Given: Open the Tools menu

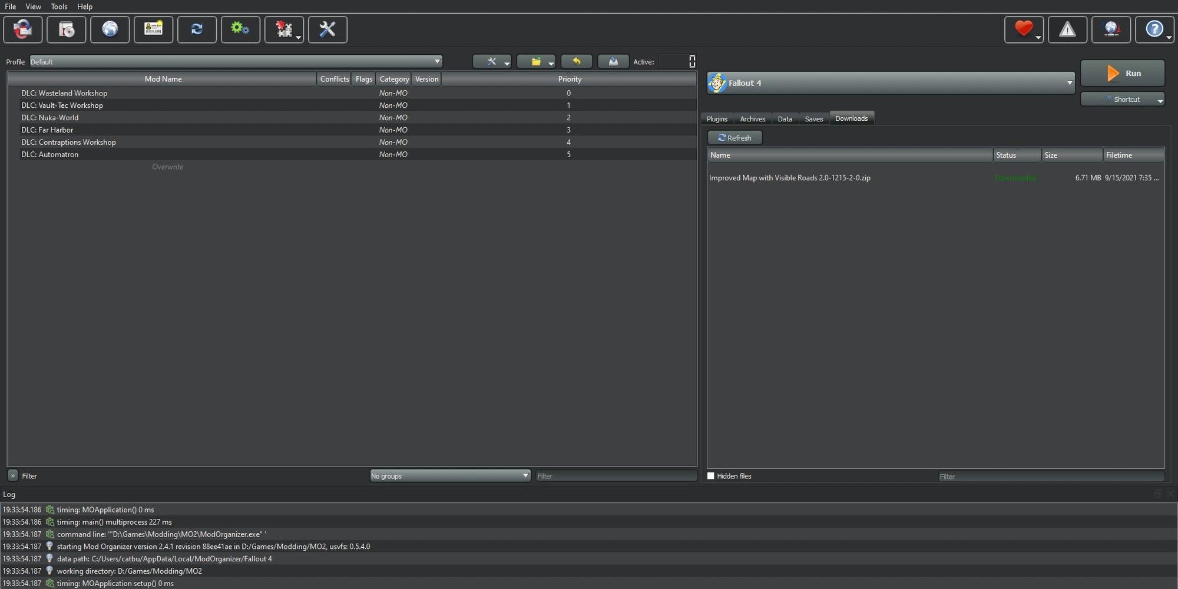Looking at the screenshot, I should click(59, 6).
